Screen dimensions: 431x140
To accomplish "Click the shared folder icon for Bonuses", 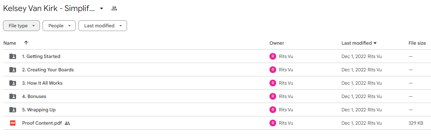I will [13, 96].
